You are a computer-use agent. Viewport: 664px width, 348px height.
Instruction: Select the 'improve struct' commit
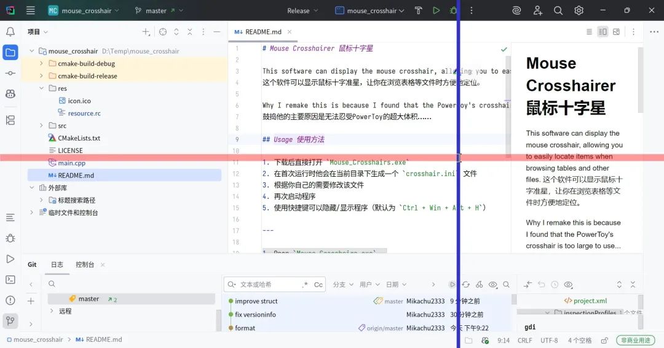(256, 301)
